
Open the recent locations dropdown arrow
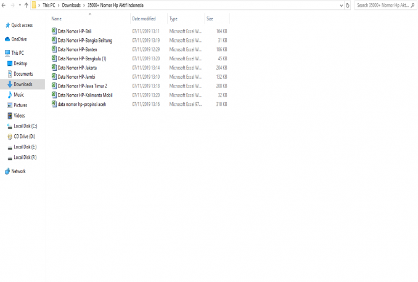19,6
